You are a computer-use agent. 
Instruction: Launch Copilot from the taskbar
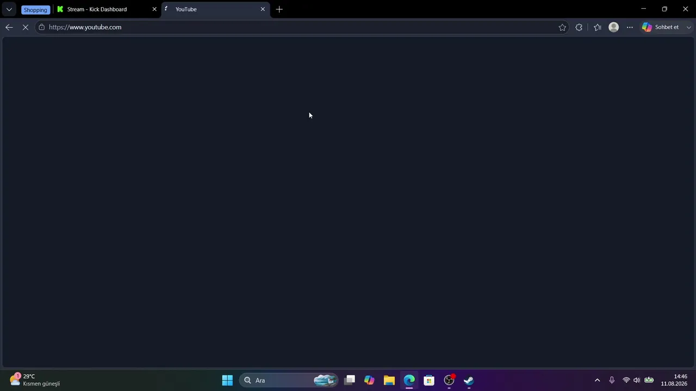[x=369, y=380]
